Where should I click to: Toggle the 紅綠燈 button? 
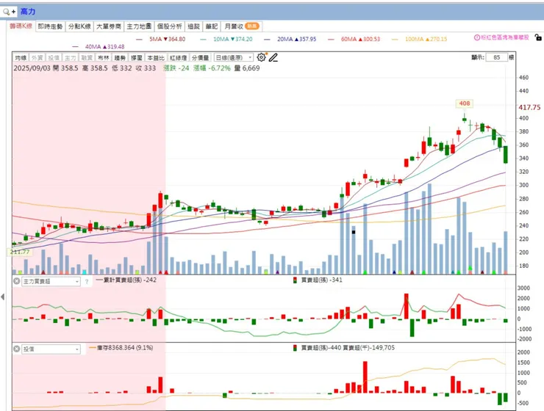pyautogui.click(x=179, y=57)
